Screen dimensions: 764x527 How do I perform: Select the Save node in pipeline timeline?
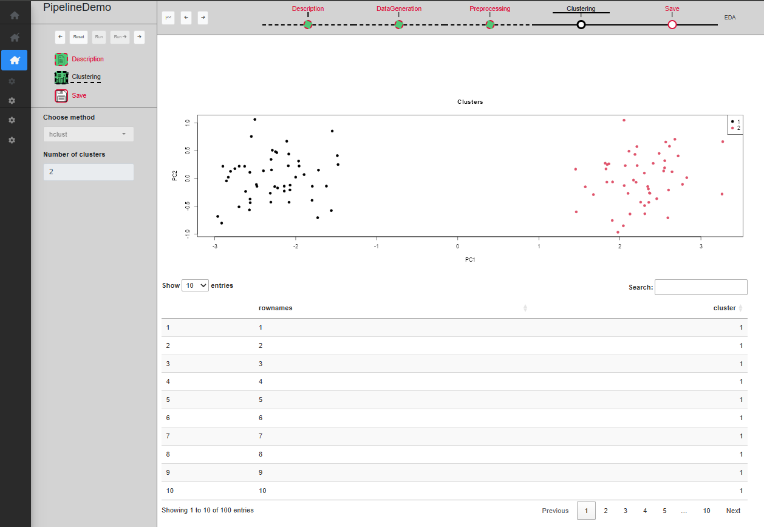click(x=672, y=25)
